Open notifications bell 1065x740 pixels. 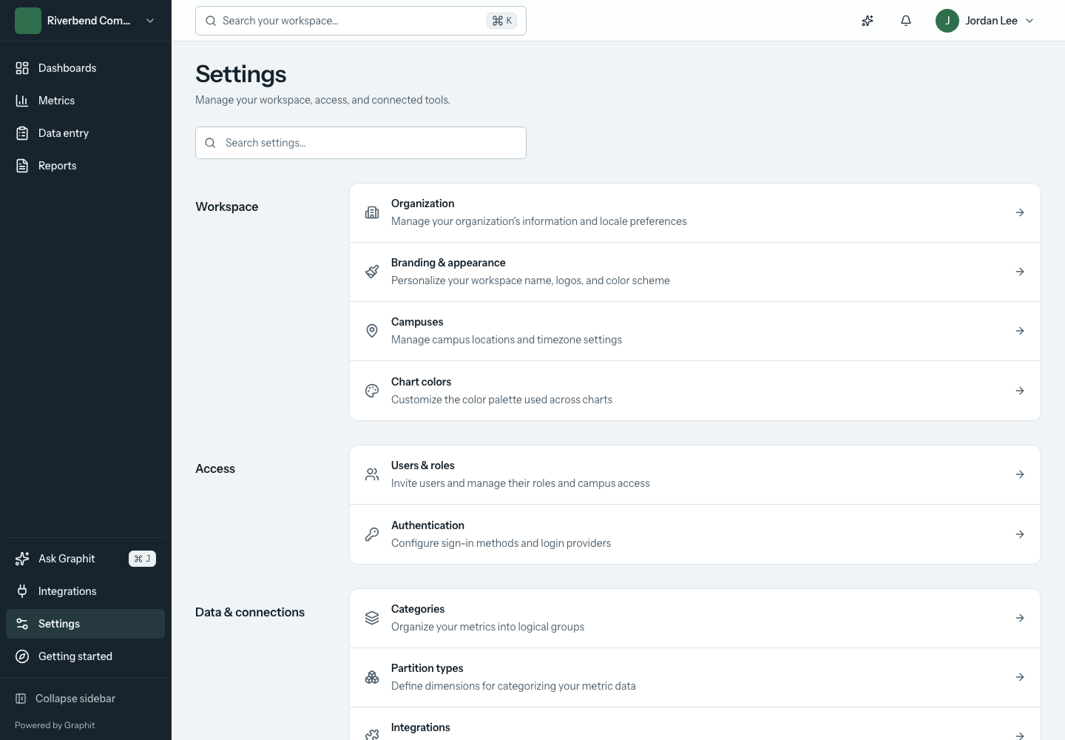click(x=906, y=21)
